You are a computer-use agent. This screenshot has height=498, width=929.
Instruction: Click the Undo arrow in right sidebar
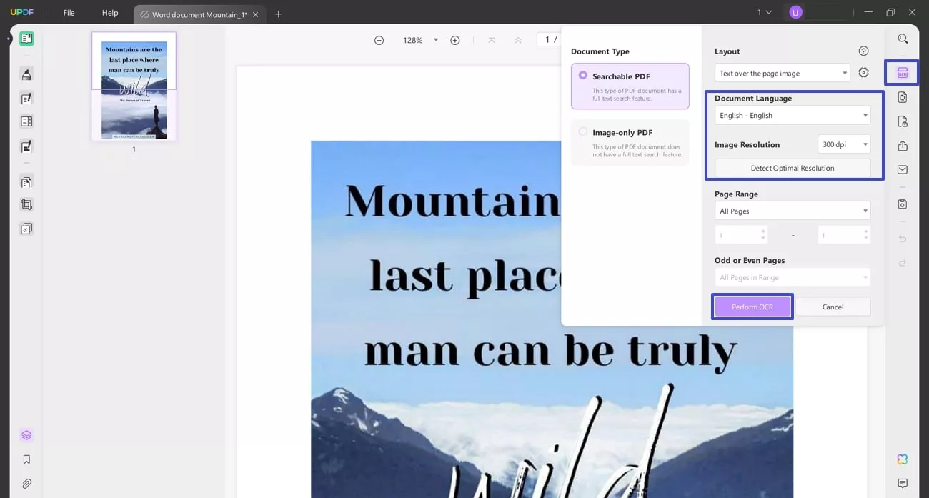(903, 239)
